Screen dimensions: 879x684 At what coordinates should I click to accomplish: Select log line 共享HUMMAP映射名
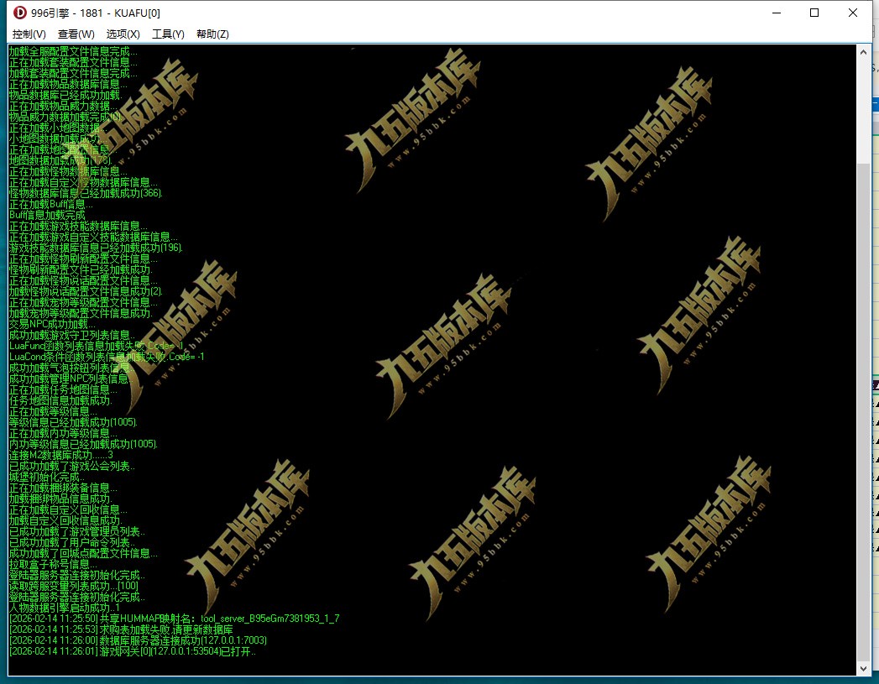click(175, 619)
